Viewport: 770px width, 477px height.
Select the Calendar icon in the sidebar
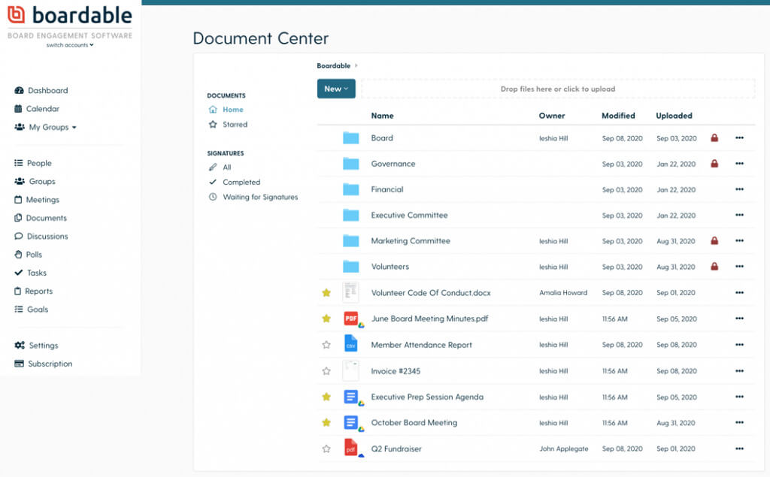[x=19, y=109]
